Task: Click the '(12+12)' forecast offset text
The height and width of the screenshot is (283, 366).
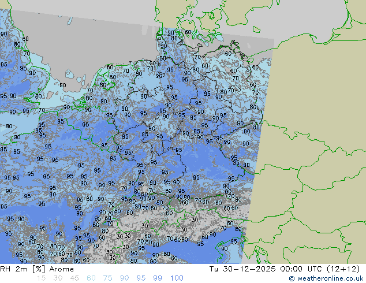Action: tap(343, 269)
